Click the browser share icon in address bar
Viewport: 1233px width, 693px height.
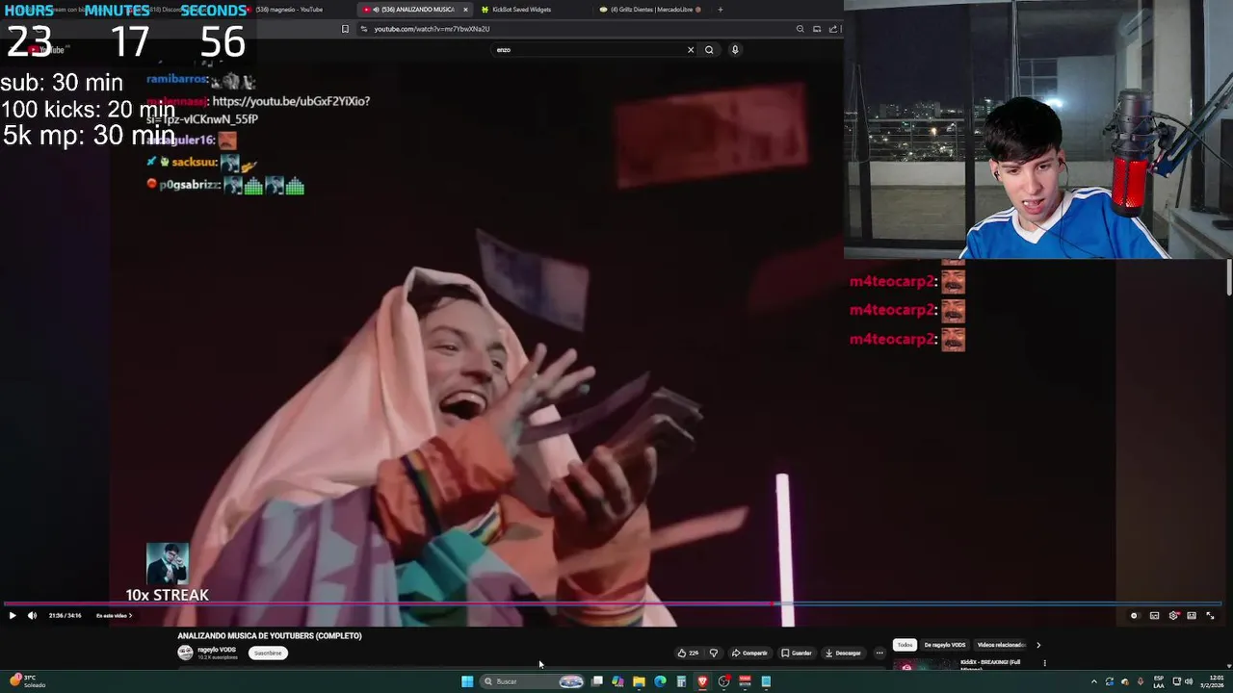point(833,29)
